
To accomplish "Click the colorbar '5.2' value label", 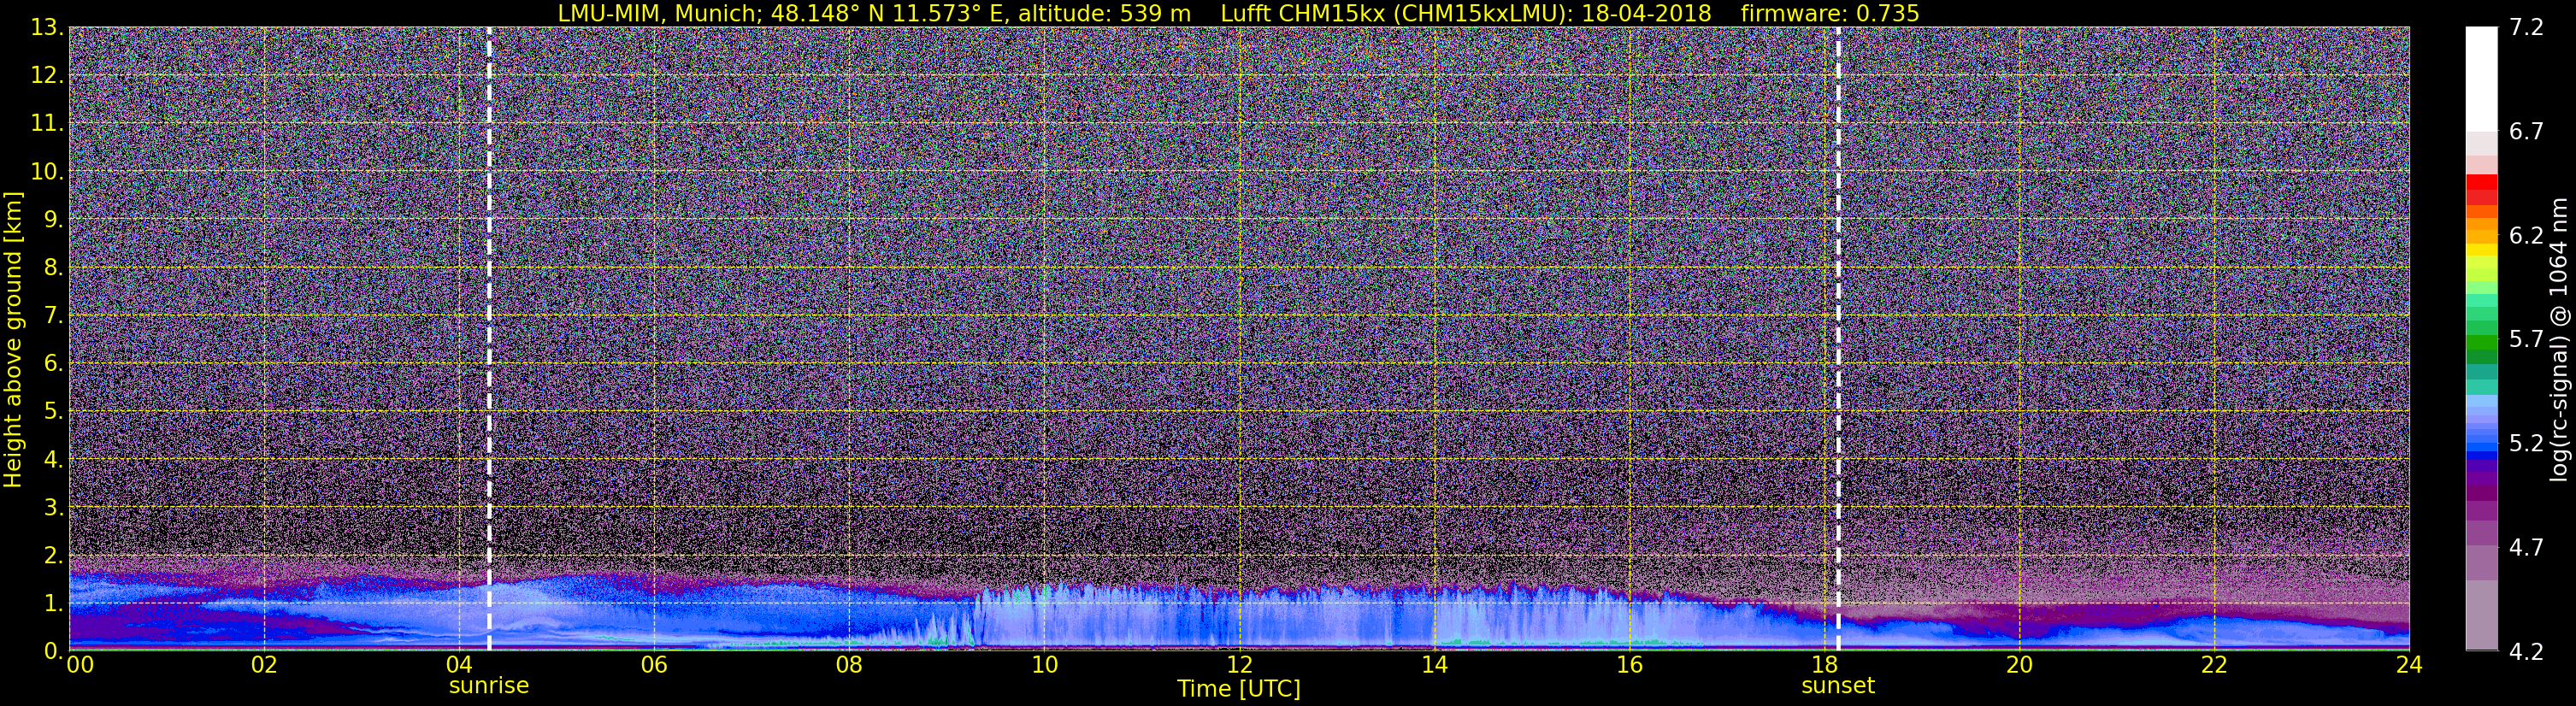I will [2527, 443].
